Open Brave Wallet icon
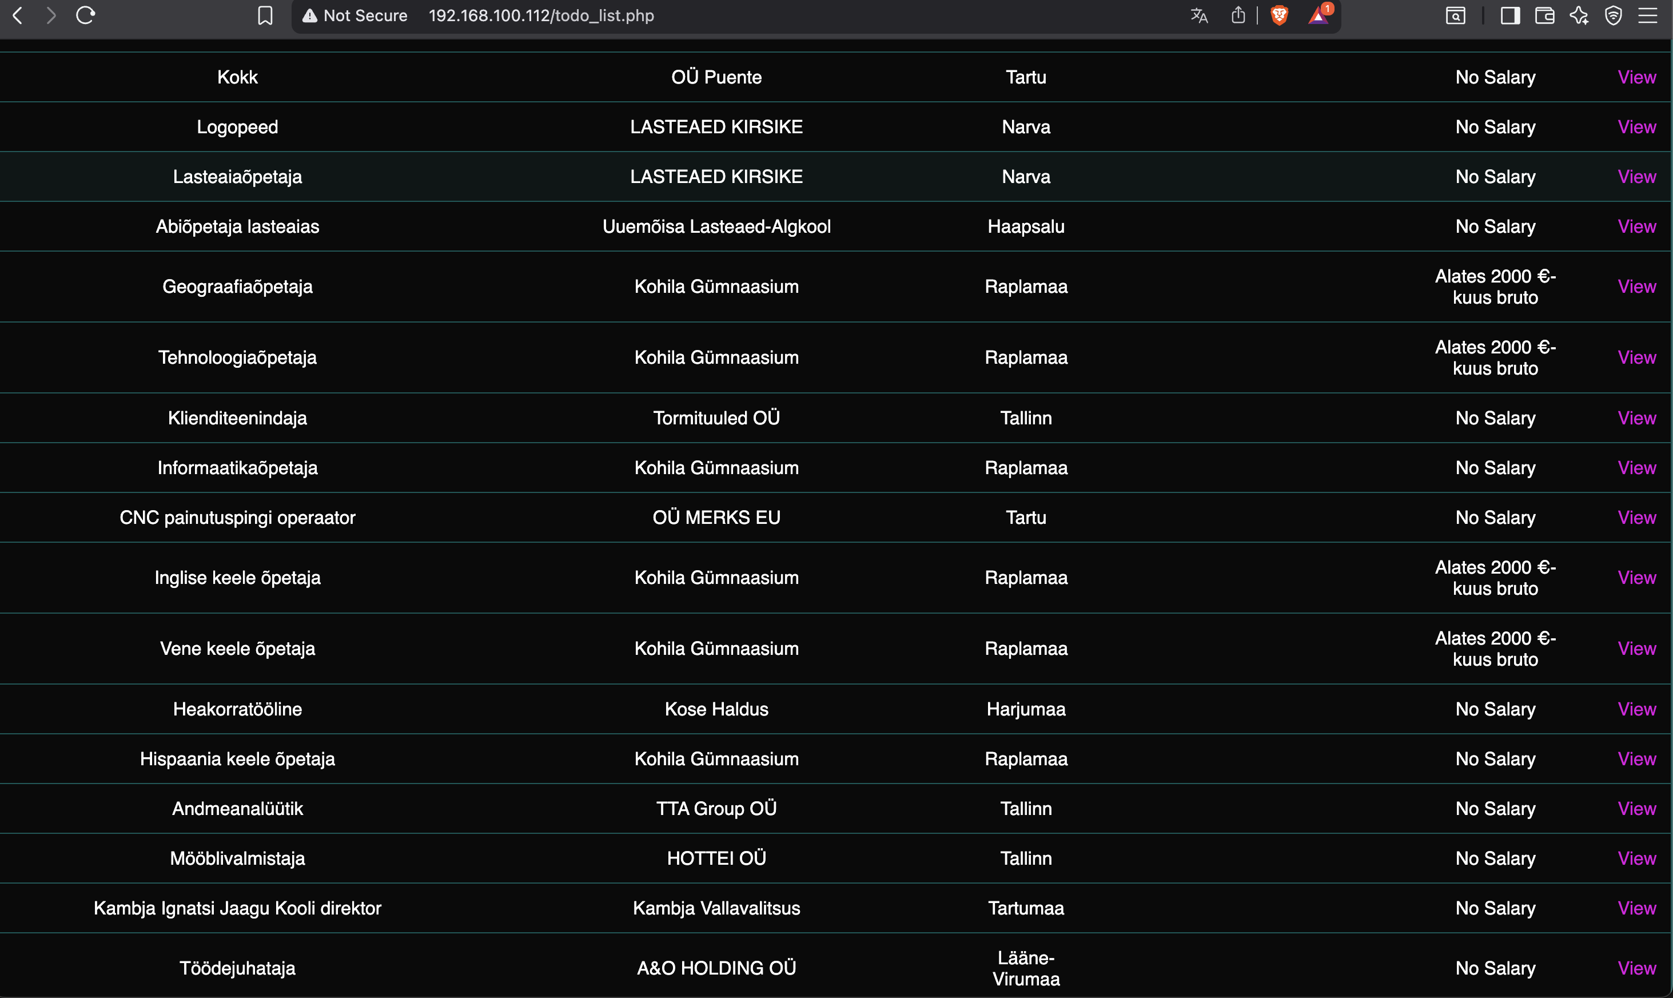The height and width of the screenshot is (998, 1673). (1544, 15)
